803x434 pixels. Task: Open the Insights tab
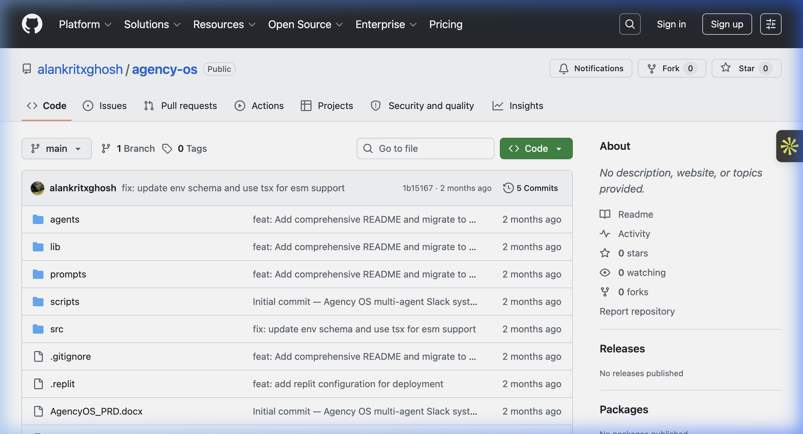[x=518, y=106]
